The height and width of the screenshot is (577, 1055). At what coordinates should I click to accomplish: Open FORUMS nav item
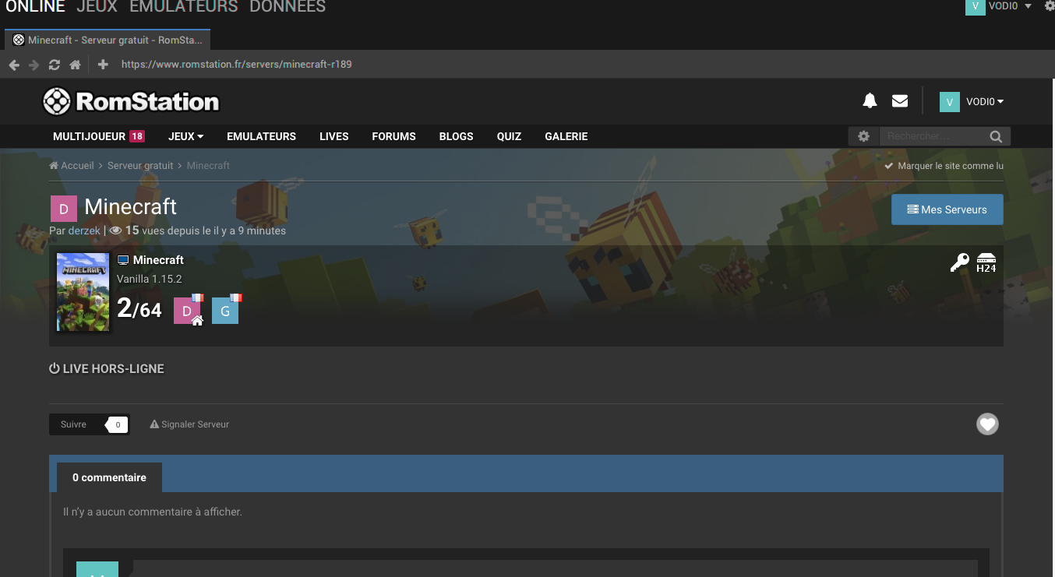[393, 136]
